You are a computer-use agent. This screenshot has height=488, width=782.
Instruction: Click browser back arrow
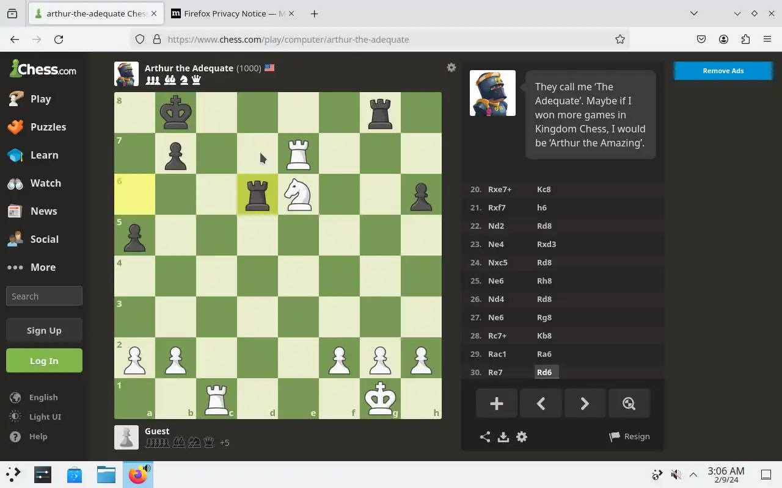coord(15,39)
